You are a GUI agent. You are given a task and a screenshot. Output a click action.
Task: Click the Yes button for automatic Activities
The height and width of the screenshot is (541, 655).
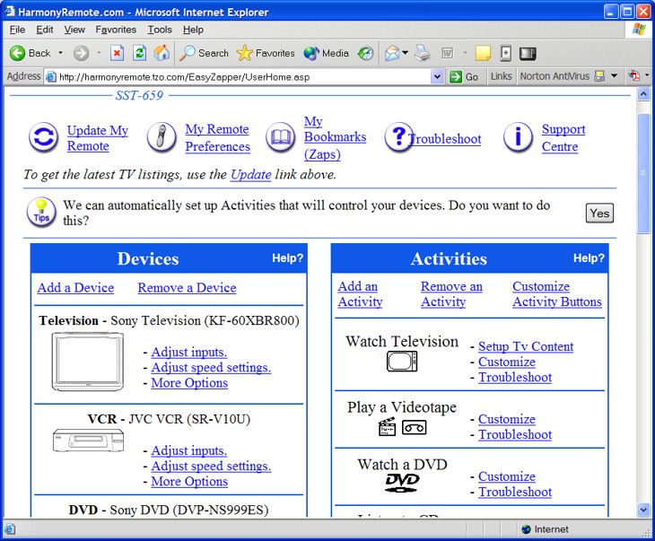click(x=599, y=213)
